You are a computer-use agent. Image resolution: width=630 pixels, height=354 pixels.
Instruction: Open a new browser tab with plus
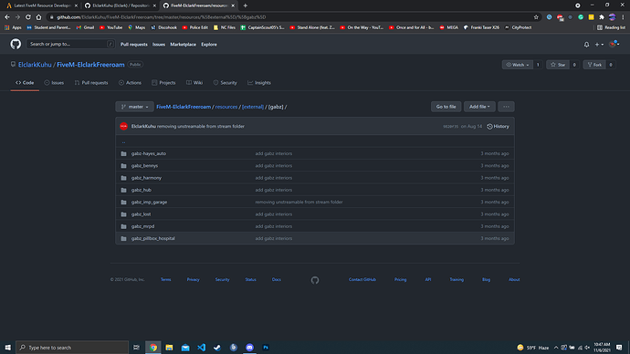245,5
